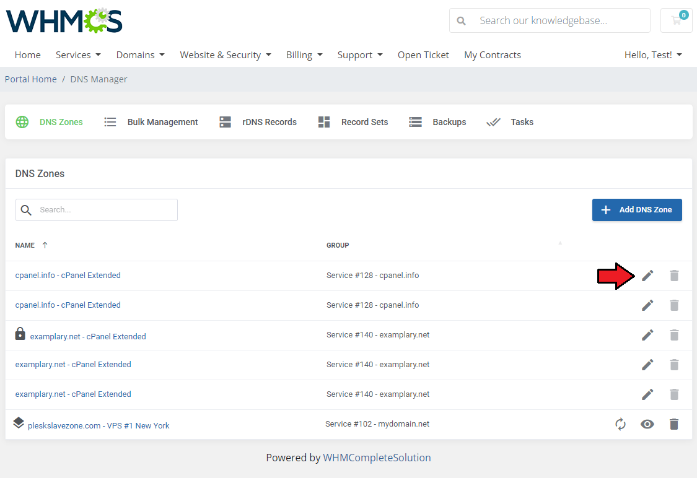Image resolution: width=697 pixels, height=478 pixels.
Task: Click the GROUP column header
Action: click(338, 245)
